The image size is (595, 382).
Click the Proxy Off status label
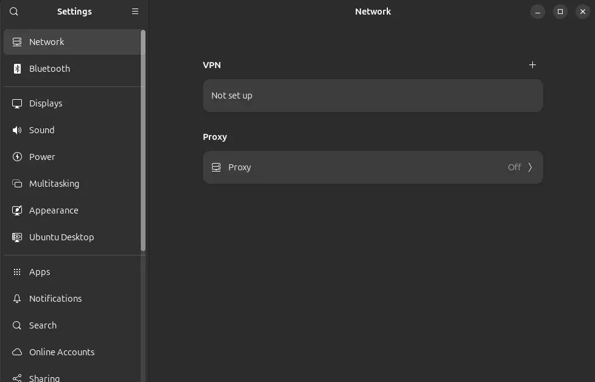[514, 167]
